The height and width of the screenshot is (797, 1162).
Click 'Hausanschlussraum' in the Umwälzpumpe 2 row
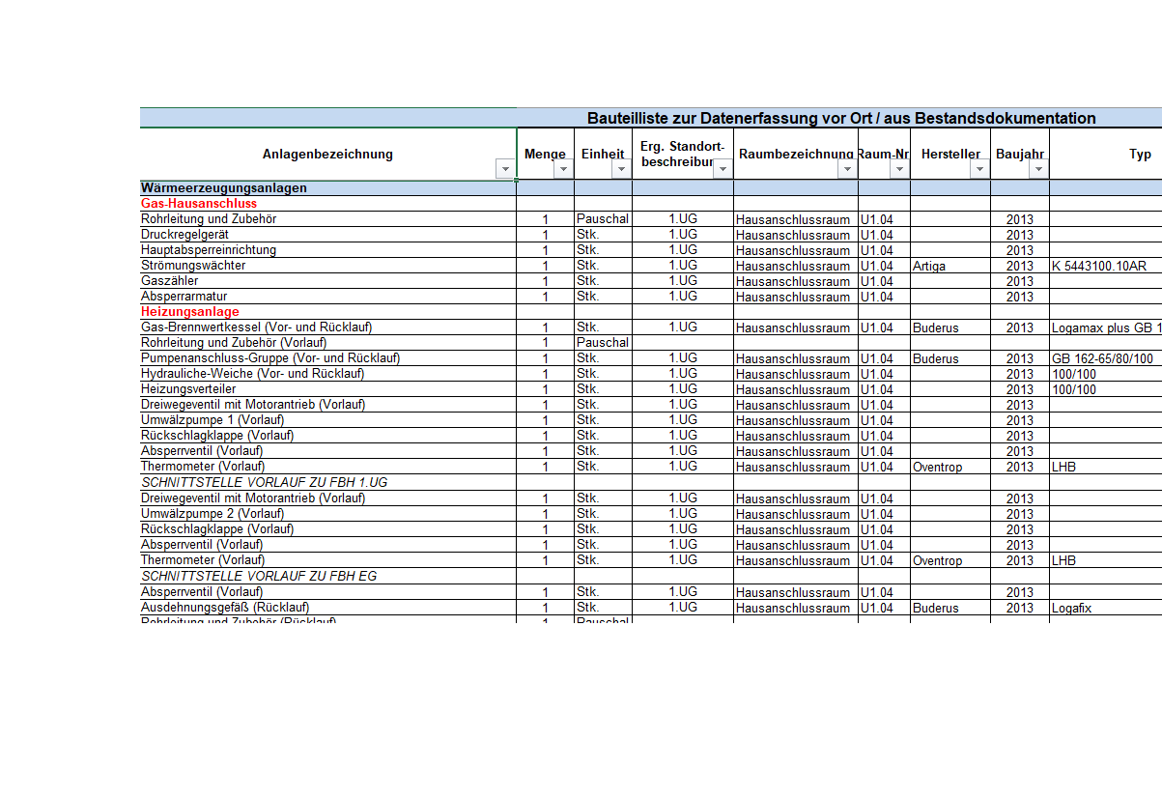(796, 514)
